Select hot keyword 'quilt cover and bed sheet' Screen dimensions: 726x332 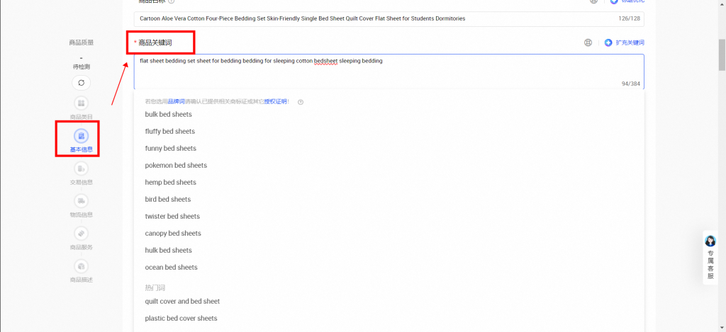point(182,302)
